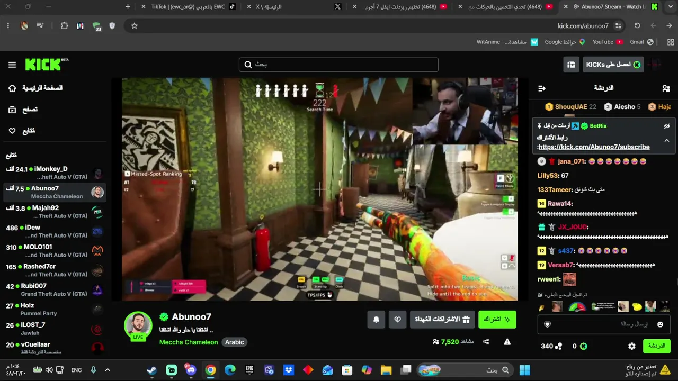
Task: Open the Kick sidebar hamburger menu
Action: 12,65
